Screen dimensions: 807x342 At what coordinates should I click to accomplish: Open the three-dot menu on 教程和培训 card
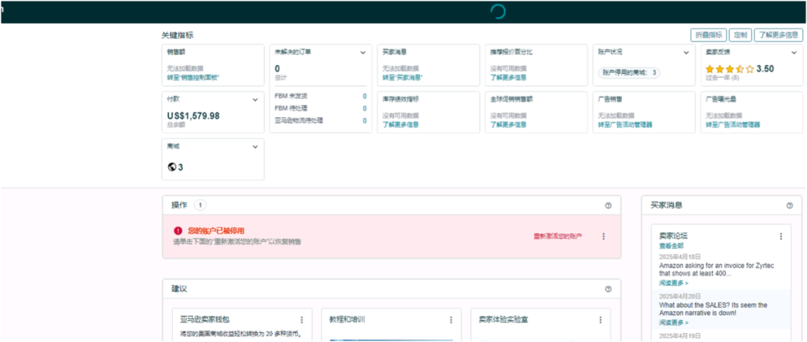[451, 320]
